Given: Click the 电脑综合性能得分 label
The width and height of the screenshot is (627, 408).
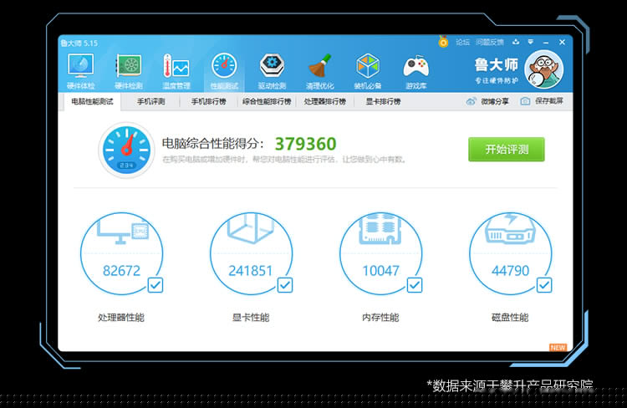Looking at the screenshot, I should pos(212,144).
